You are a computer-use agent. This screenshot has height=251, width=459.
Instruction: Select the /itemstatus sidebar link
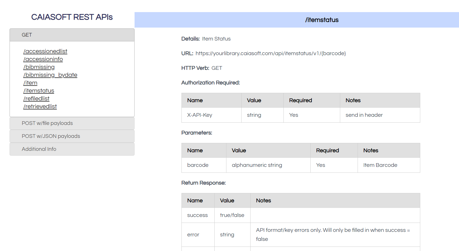[39, 91]
